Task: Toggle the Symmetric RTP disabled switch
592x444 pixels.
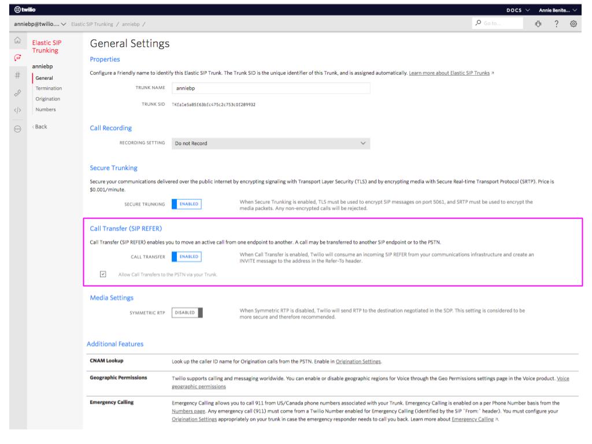Action: pyautogui.click(x=187, y=313)
